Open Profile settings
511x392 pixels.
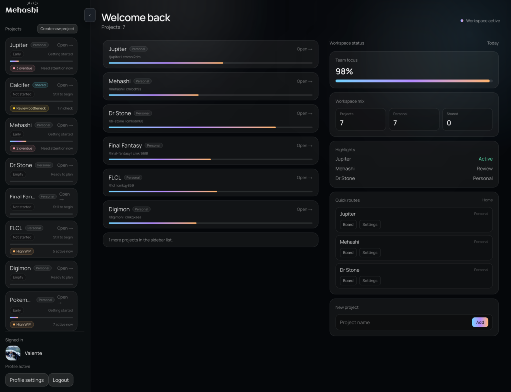click(27, 380)
